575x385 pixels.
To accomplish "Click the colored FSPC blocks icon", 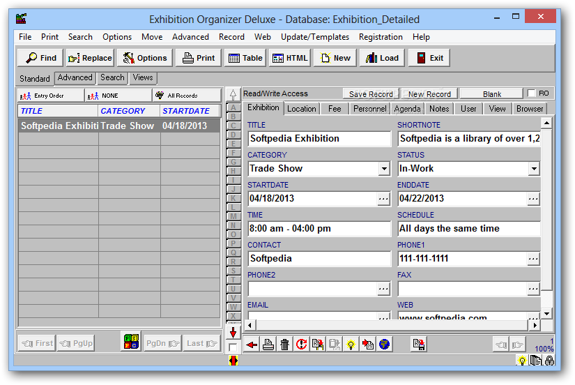I will pos(131,342).
